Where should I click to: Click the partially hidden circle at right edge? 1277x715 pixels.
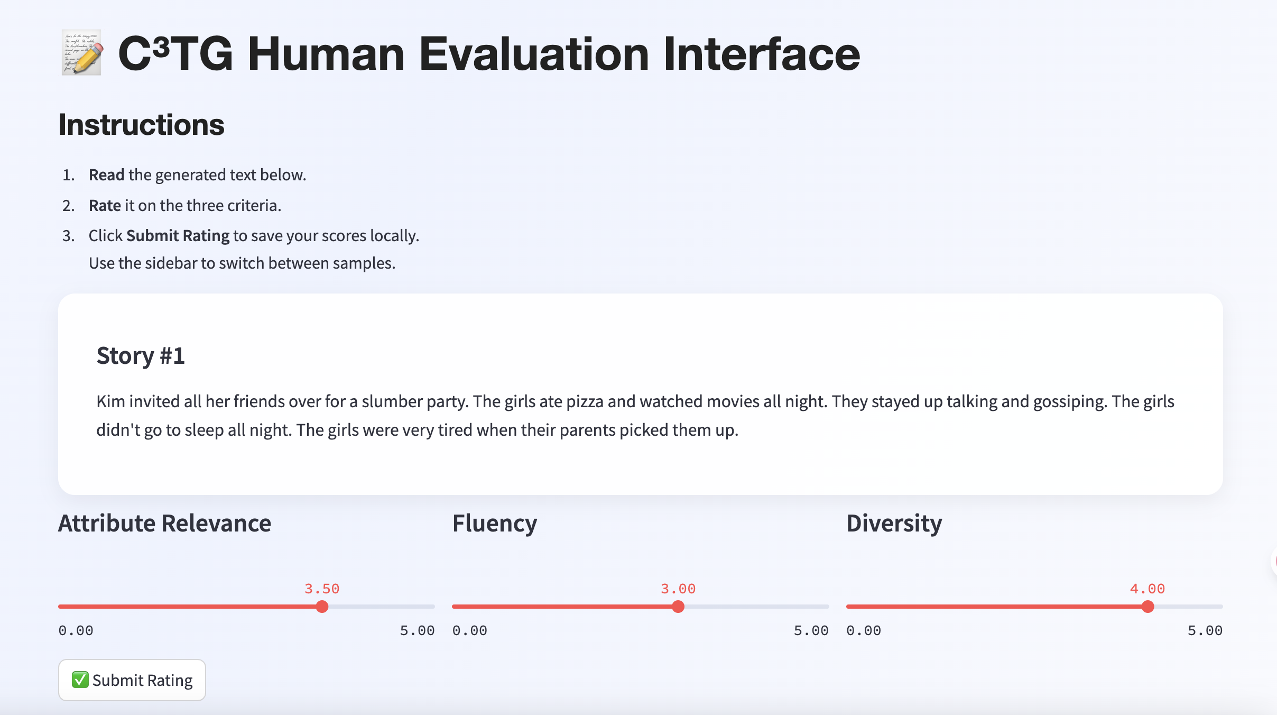tap(1274, 562)
